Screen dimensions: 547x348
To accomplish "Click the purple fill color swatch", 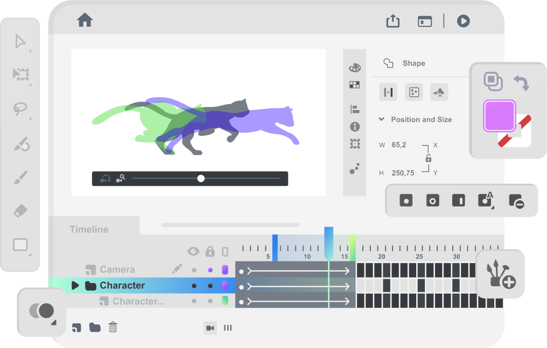I will click(500, 115).
